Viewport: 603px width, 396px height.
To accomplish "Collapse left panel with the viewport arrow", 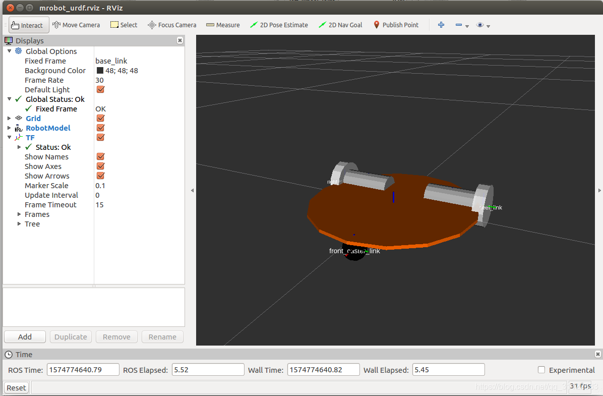I will tap(192, 190).
